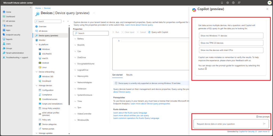Click the more options ellipsis by title
This screenshot has width=273, height=136.
point(94,13)
